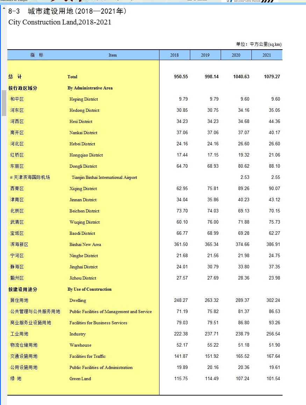Click the 'Ninghe District' row label
Screen dimensions: 306x405
click(x=84, y=256)
